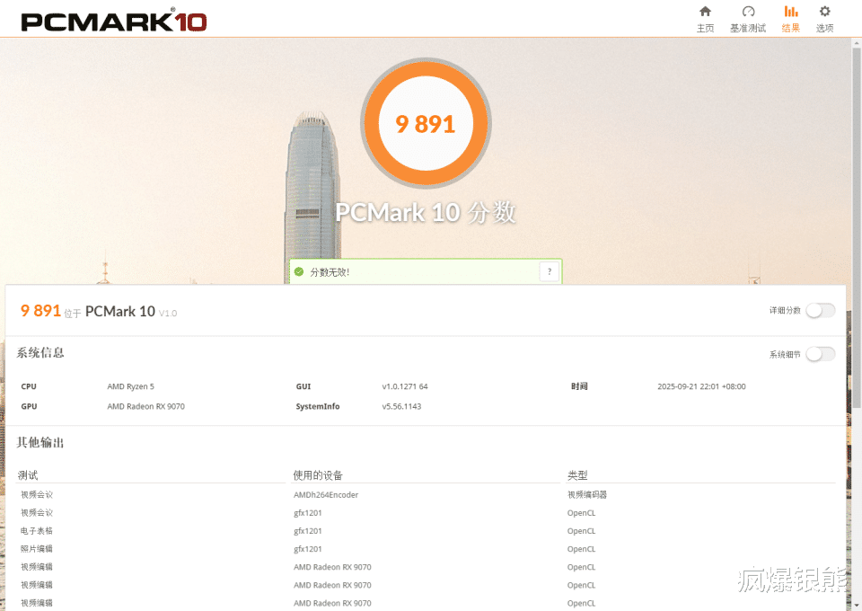
Task: Click the CPU value 'AMD Ryzen 5'
Action: point(131,386)
